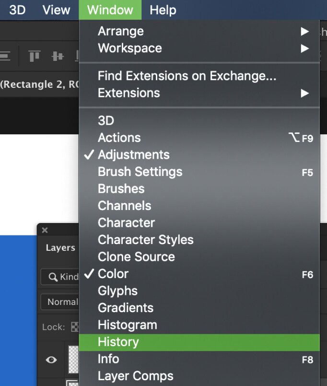Select Channels from the Window menu
This screenshot has width=327, height=386.
pyautogui.click(x=124, y=206)
